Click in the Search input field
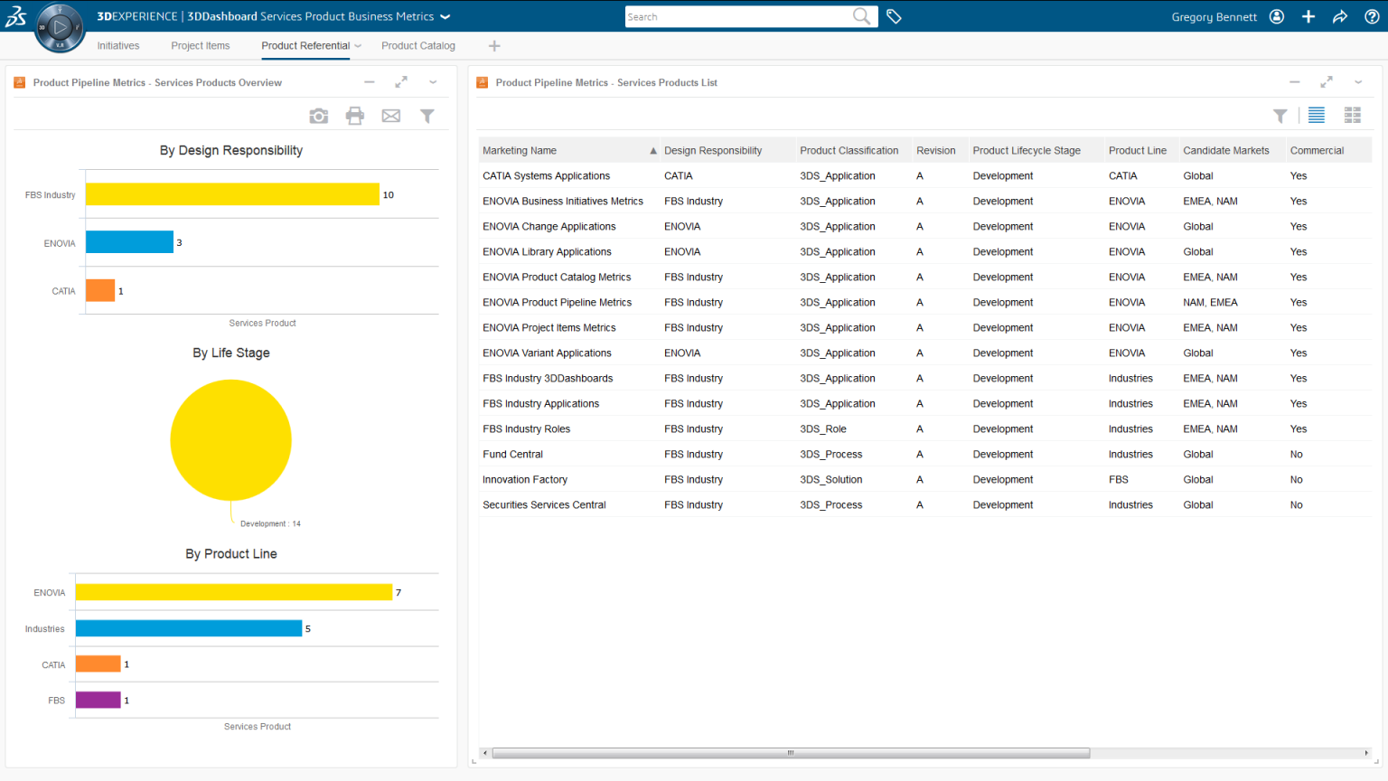This screenshot has width=1388, height=781. [x=736, y=17]
